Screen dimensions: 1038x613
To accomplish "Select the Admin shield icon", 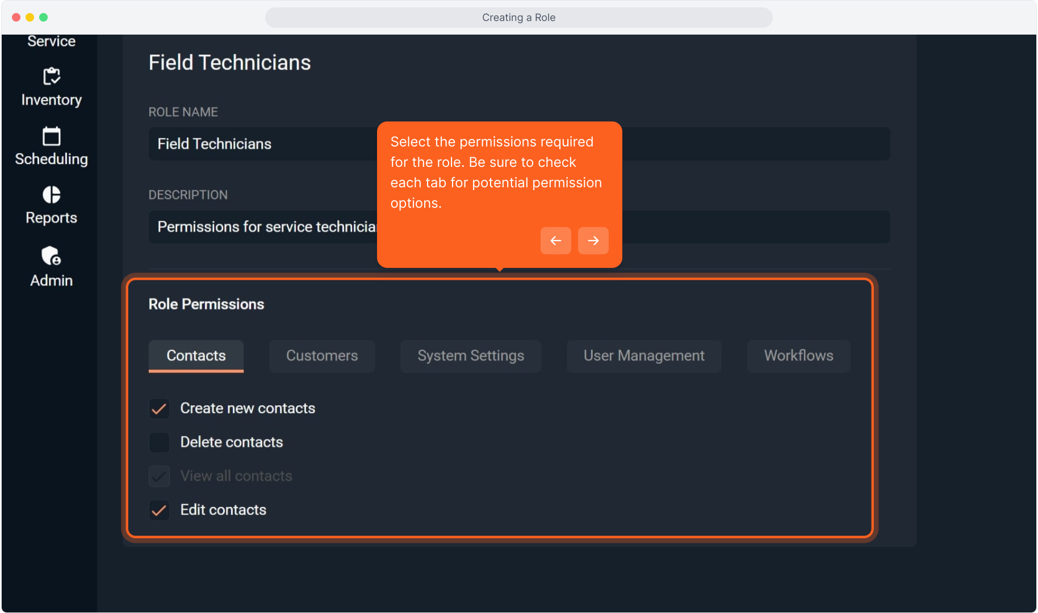I will [x=51, y=256].
